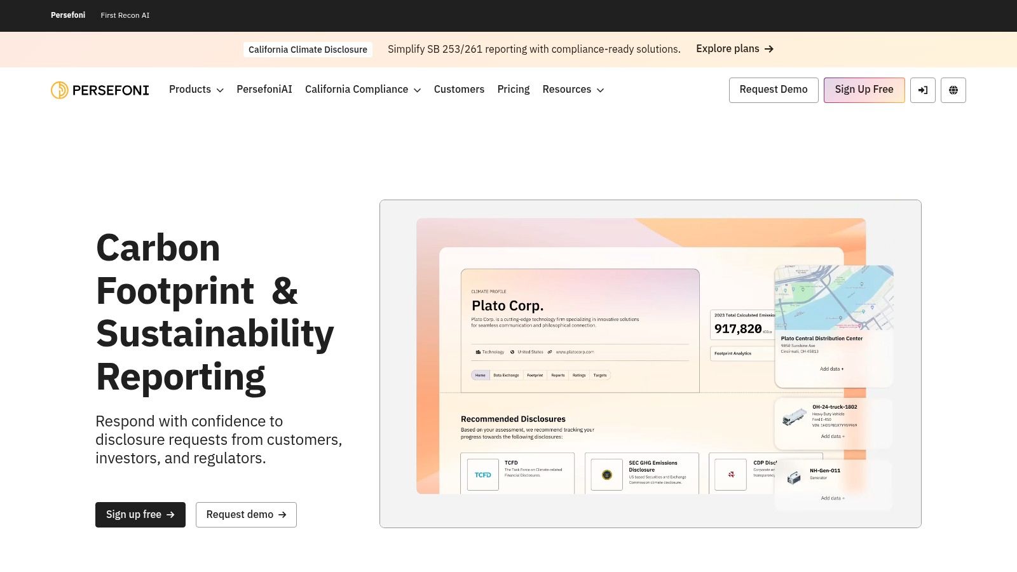
Task: Open the login arrow icon button
Action: (x=922, y=90)
